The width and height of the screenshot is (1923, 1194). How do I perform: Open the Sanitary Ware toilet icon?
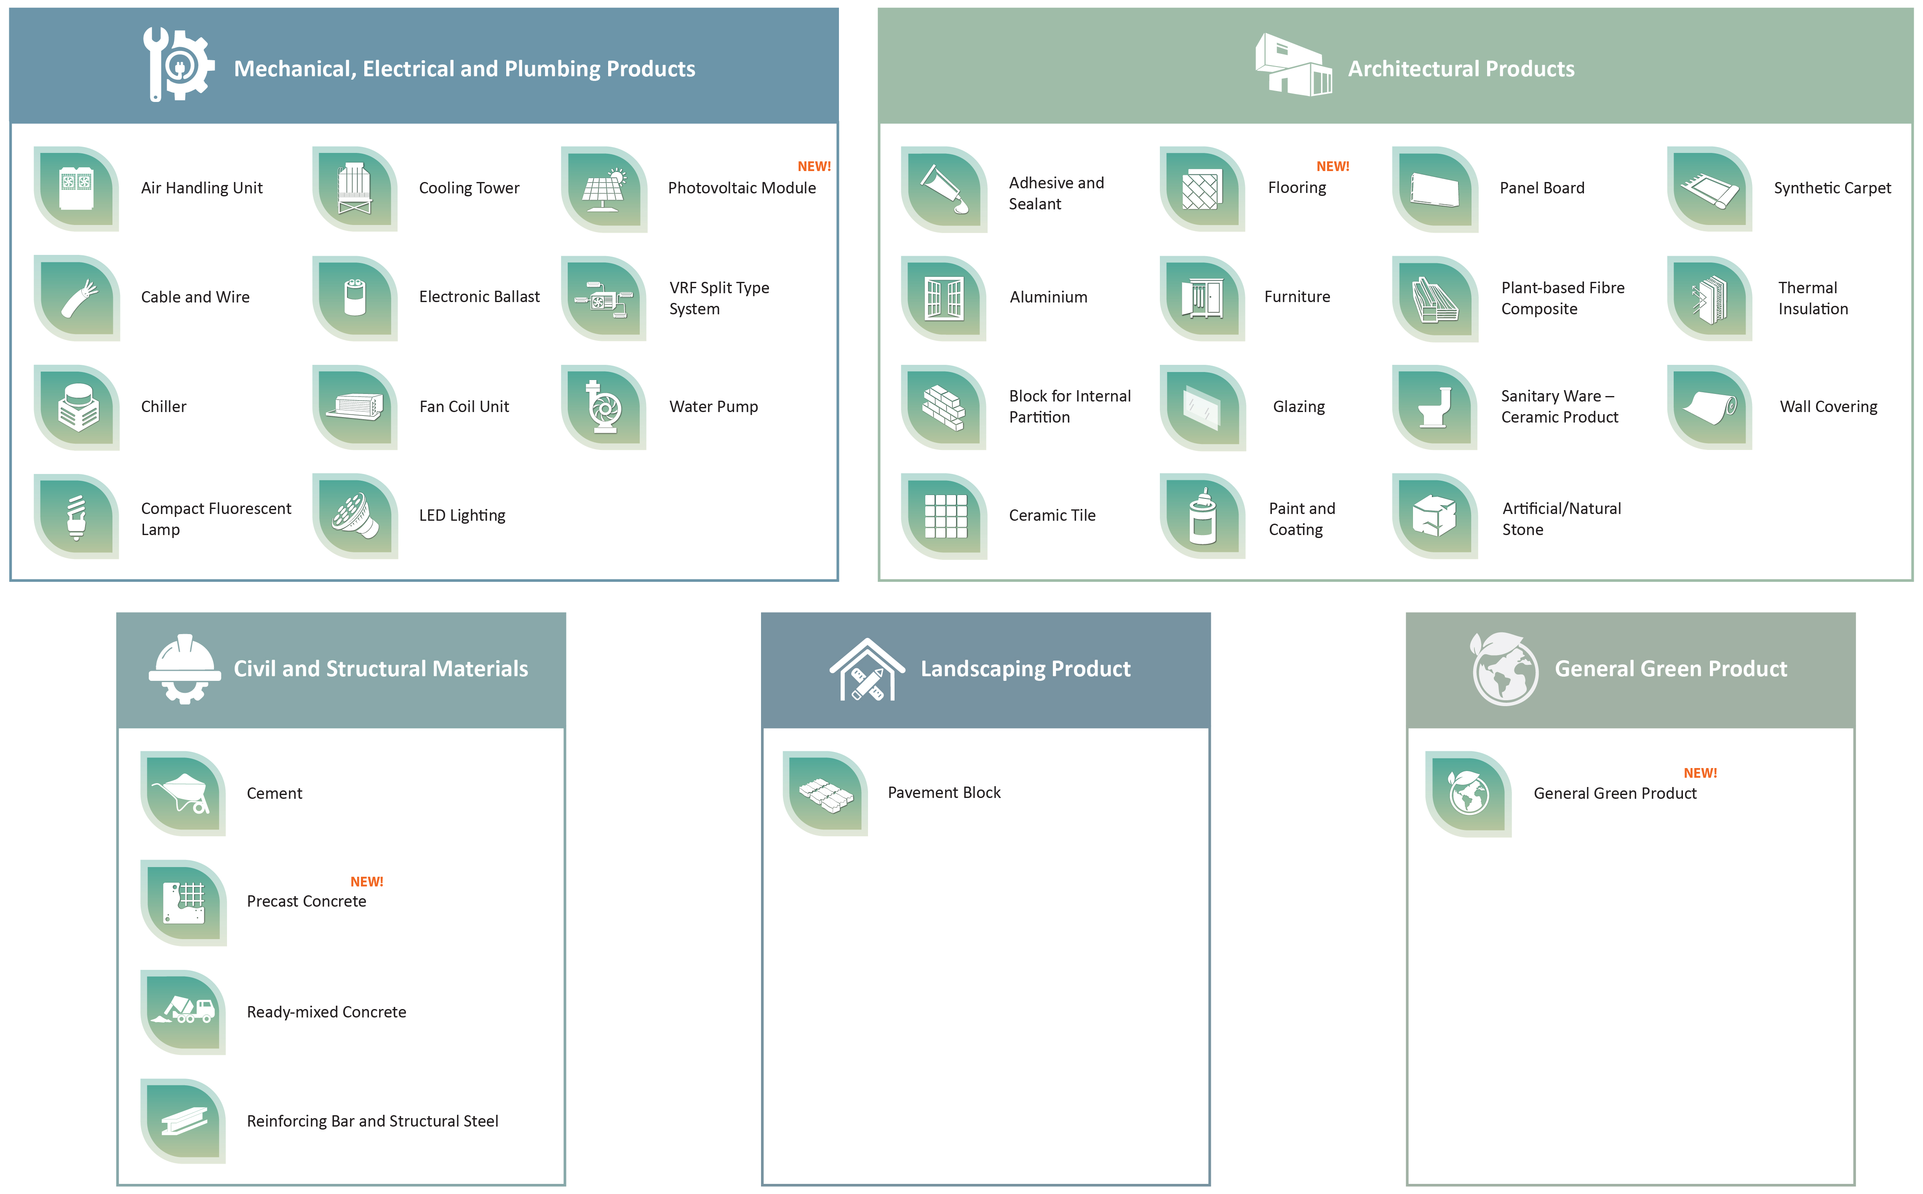tap(1434, 407)
